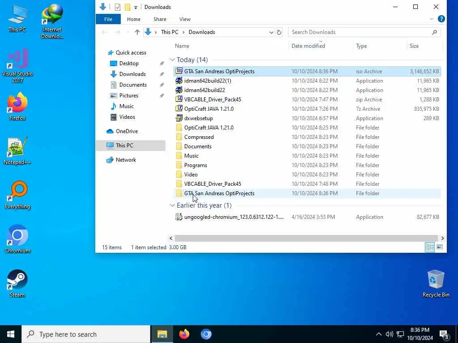This screenshot has width=458, height=343.
Task: Click the chevron after This PC in address bar
Action: 183,32
